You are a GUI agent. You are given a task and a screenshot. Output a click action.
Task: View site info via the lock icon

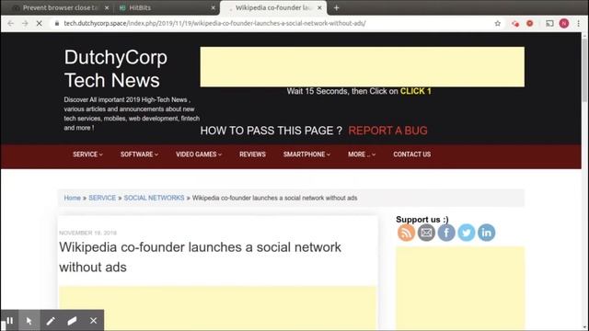coord(57,23)
